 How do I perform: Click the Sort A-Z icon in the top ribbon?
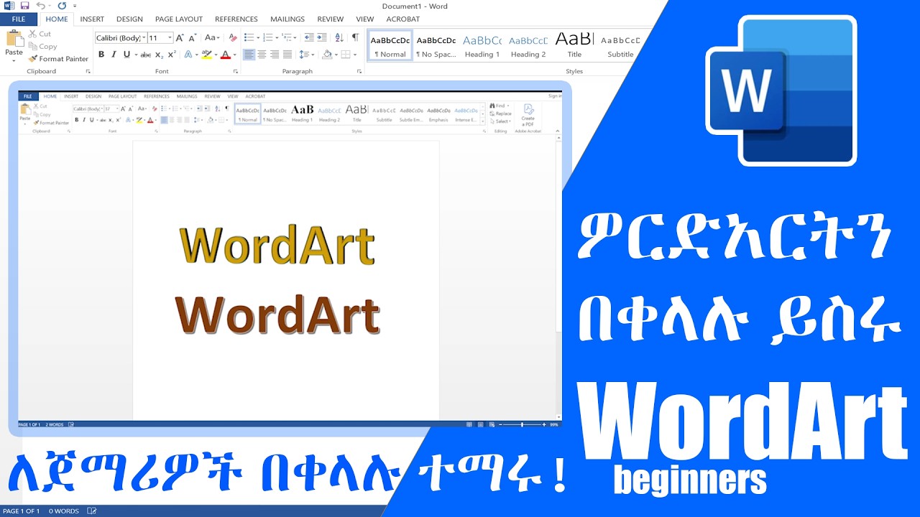(339, 37)
